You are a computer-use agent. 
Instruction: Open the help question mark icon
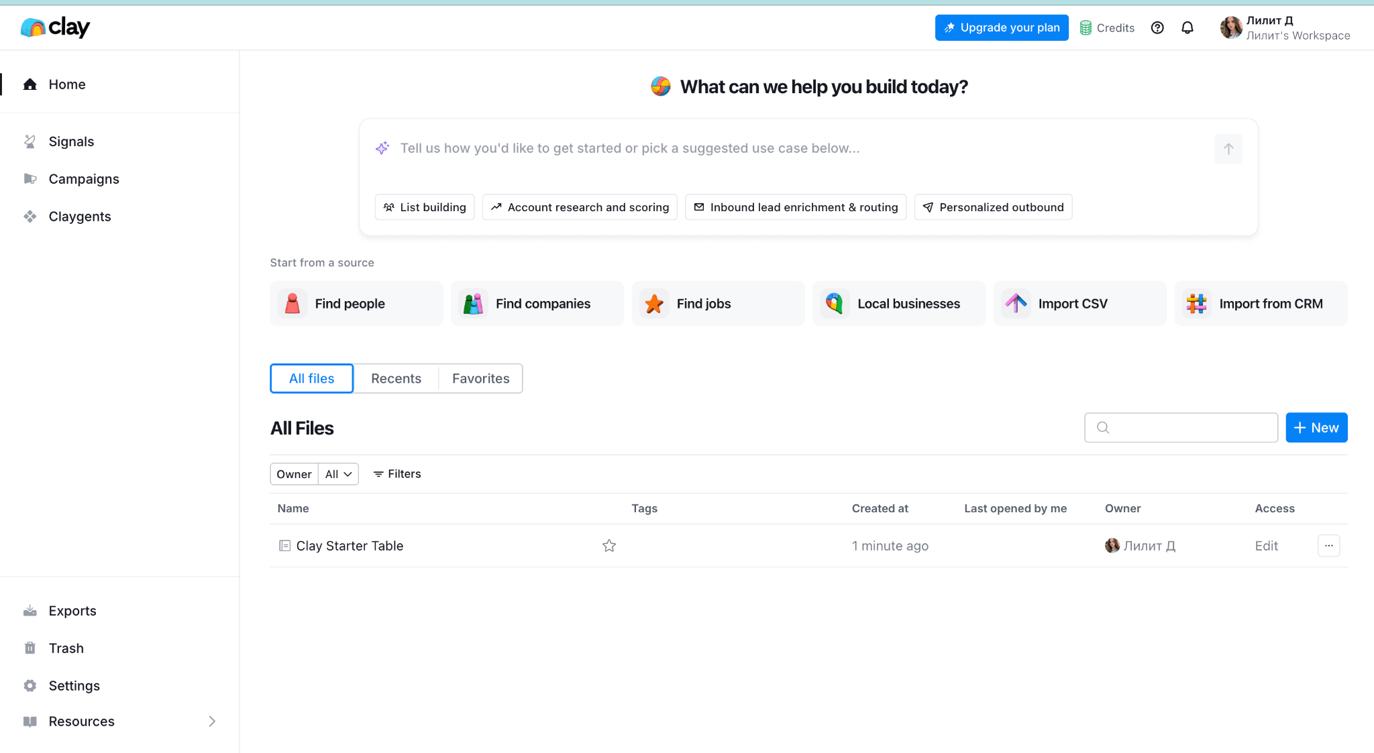pos(1157,27)
